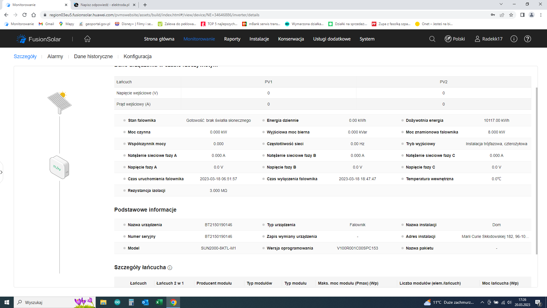Open the FusionSolar home icon
The height and width of the screenshot is (308, 547).
click(87, 39)
